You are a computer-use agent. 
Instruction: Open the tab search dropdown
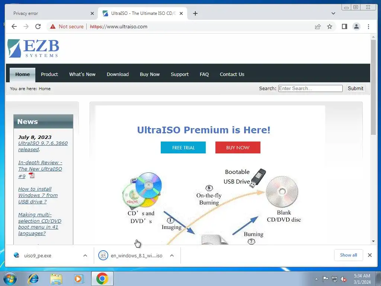333,13
